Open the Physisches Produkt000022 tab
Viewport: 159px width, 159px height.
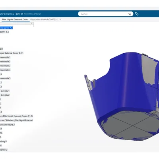tap(44, 19)
